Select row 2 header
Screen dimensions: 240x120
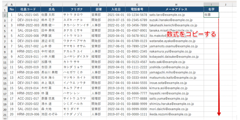click(5, 15)
